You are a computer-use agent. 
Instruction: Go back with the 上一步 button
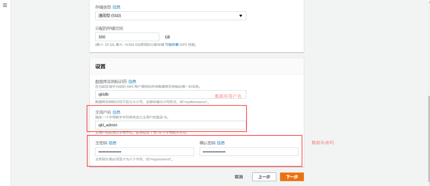(264, 177)
